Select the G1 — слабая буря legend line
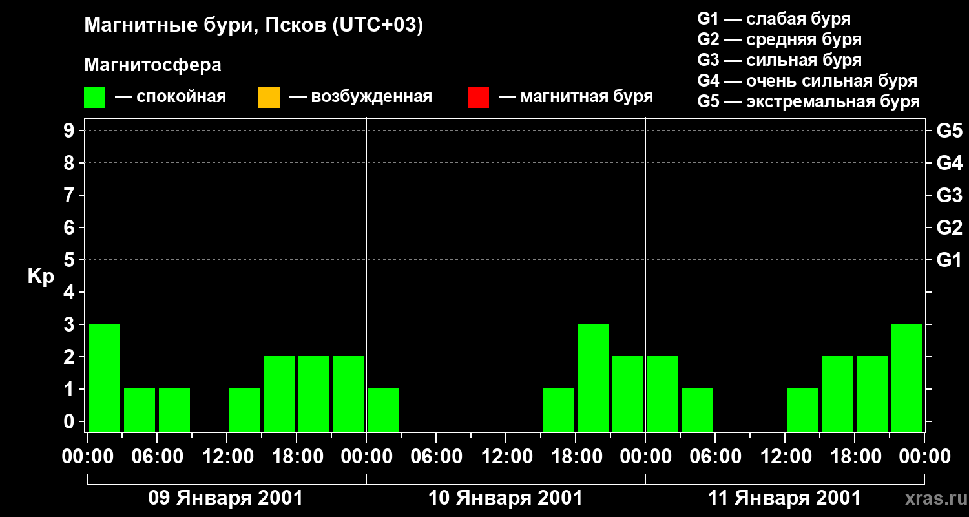Screen dimensions: 969x517 tap(774, 19)
